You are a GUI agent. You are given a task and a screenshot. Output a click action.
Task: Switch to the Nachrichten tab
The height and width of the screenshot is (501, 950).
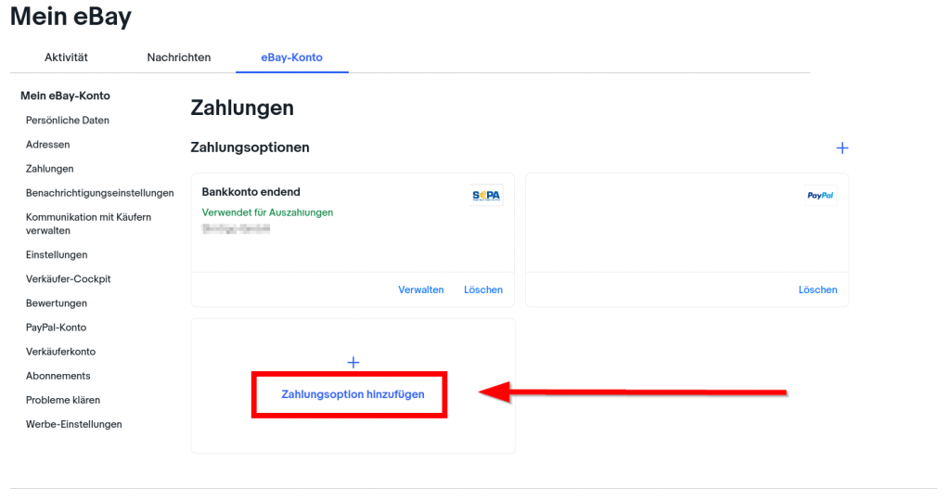(x=179, y=58)
